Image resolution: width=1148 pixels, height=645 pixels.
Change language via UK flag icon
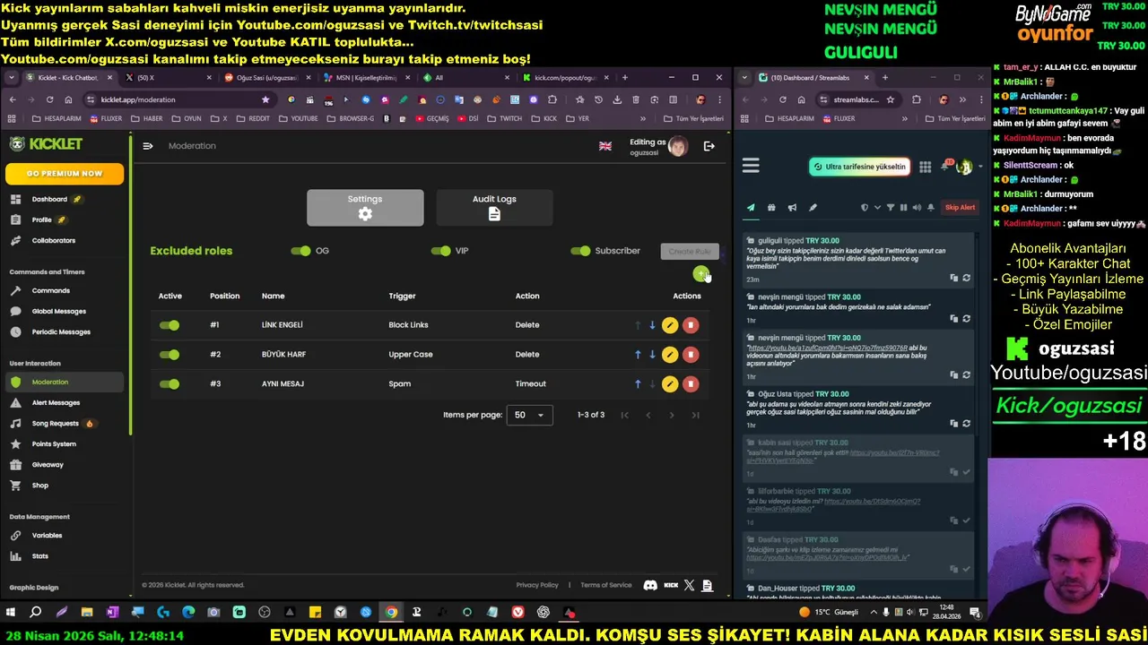pyautogui.click(x=605, y=146)
